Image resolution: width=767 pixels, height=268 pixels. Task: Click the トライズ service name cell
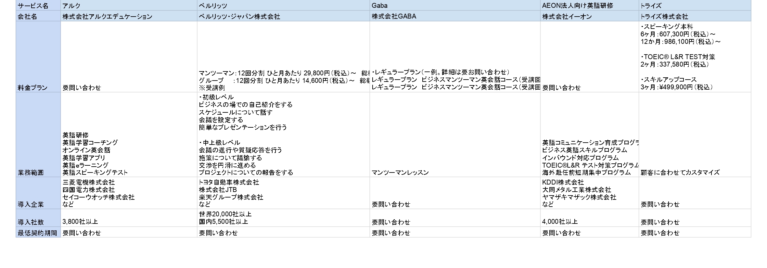695,6
